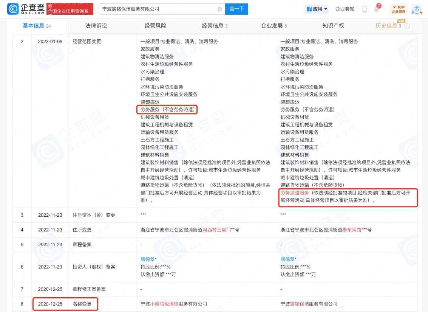Switch to the 法律诉讼 tab
Image resolution: width=428 pixels, height=312 pixels.
[96, 26]
